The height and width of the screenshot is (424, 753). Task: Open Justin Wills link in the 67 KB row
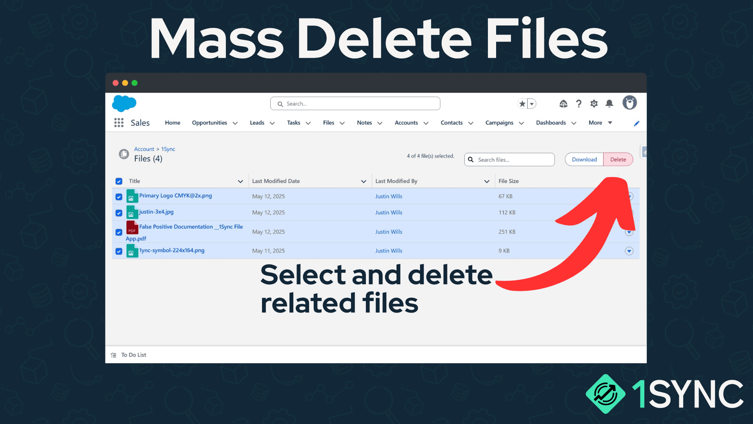389,196
